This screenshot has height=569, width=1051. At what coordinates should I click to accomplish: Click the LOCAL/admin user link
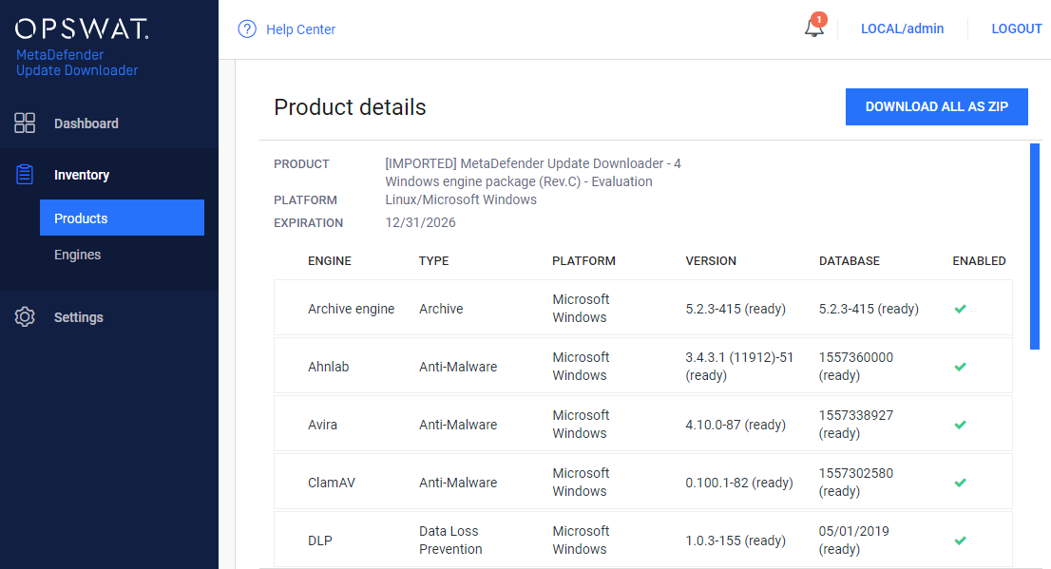point(902,28)
